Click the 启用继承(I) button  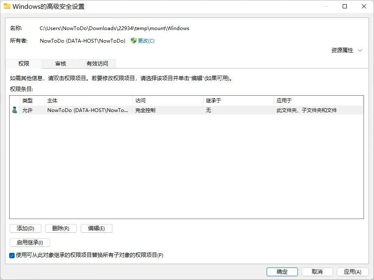coord(30,242)
